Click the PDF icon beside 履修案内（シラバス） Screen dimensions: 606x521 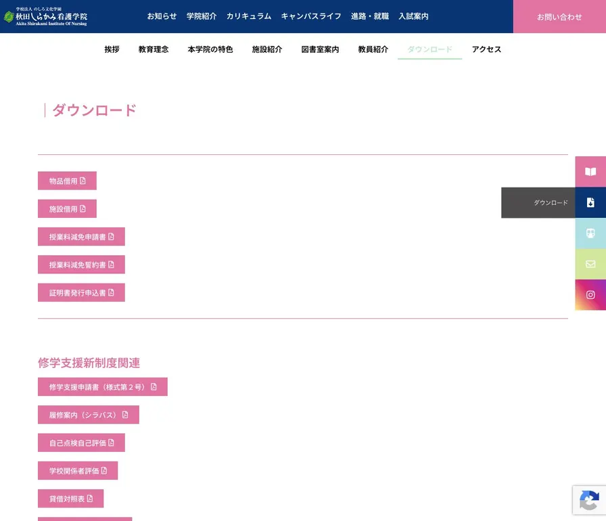coord(125,415)
